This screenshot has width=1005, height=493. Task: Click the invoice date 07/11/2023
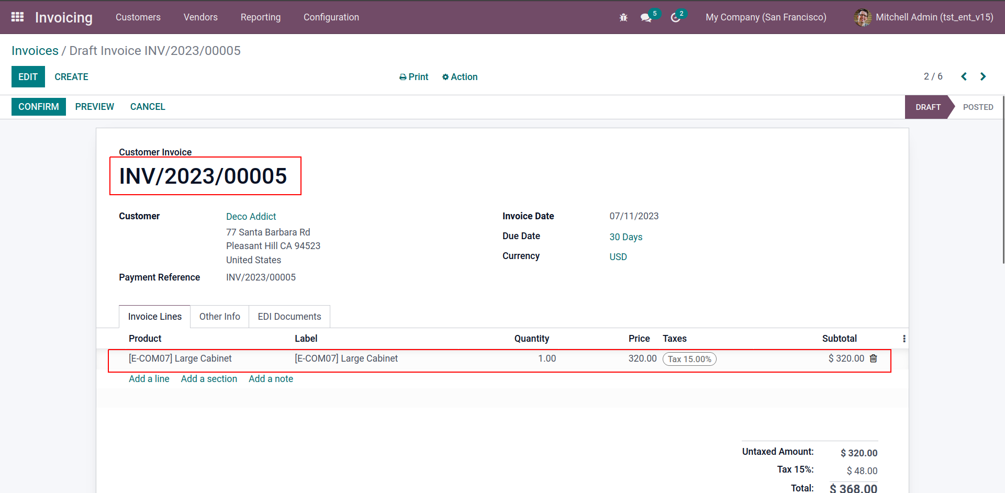[x=634, y=216]
